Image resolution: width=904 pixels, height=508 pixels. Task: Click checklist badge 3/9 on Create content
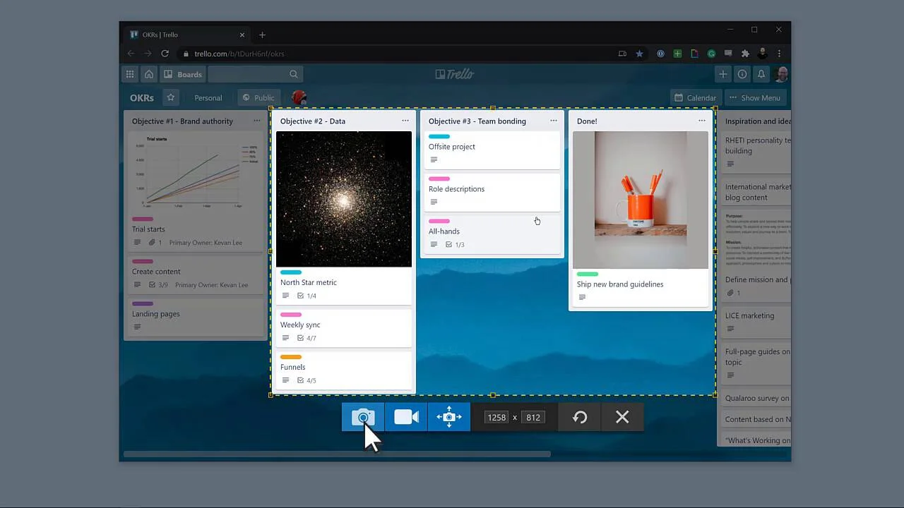158,285
